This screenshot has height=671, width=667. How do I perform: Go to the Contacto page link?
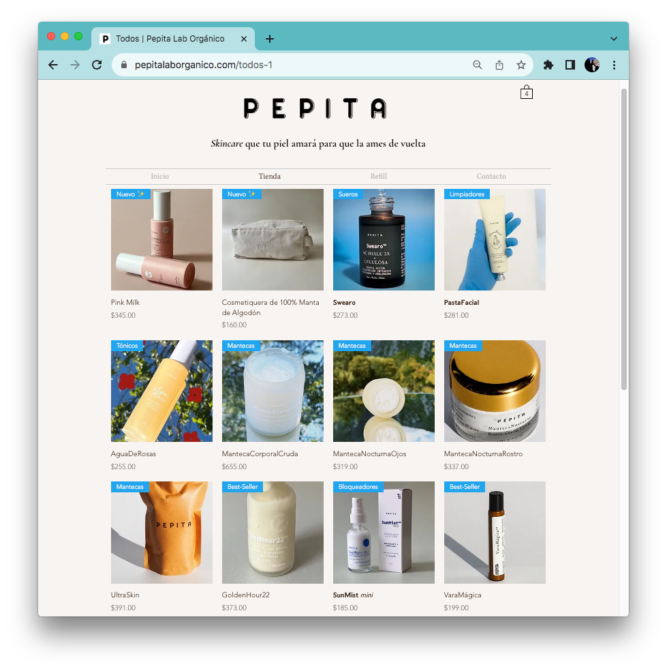coord(491,177)
